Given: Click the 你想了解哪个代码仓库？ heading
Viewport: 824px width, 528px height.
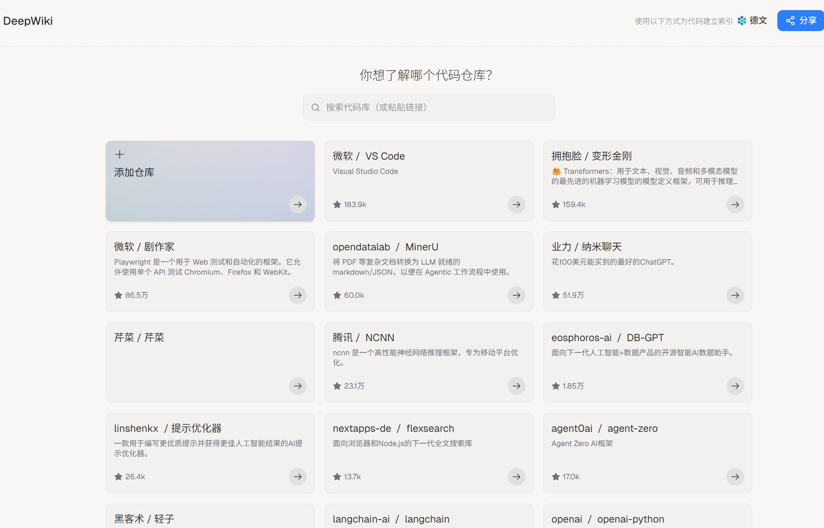Looking at the screenshot, I should click(x=426, y=75).
